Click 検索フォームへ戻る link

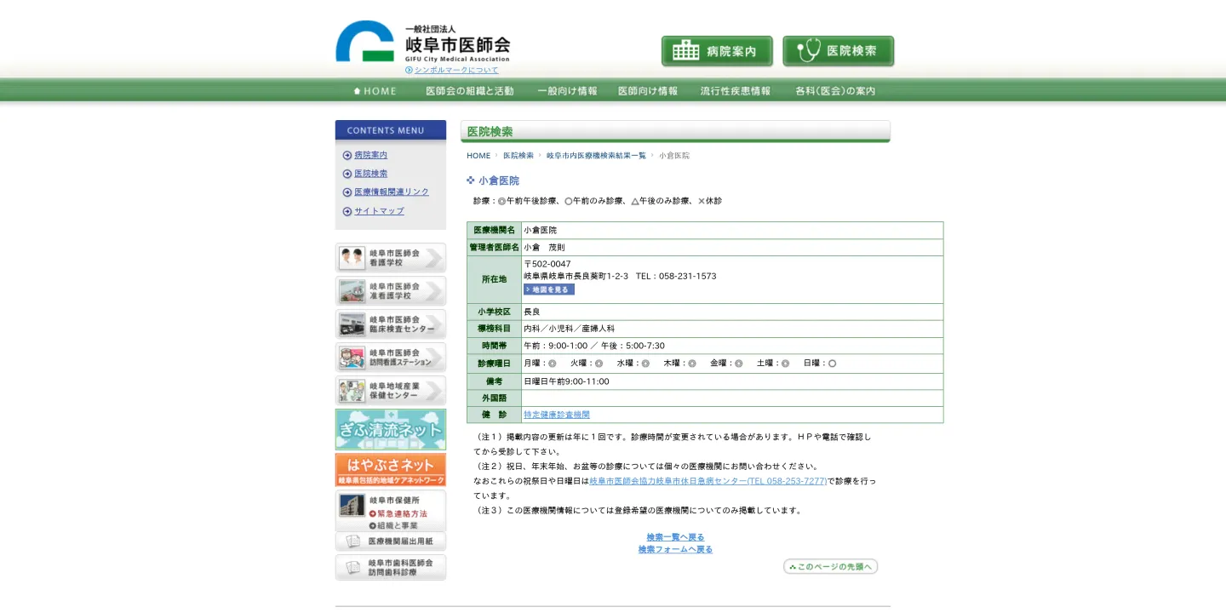click(676, 550)
